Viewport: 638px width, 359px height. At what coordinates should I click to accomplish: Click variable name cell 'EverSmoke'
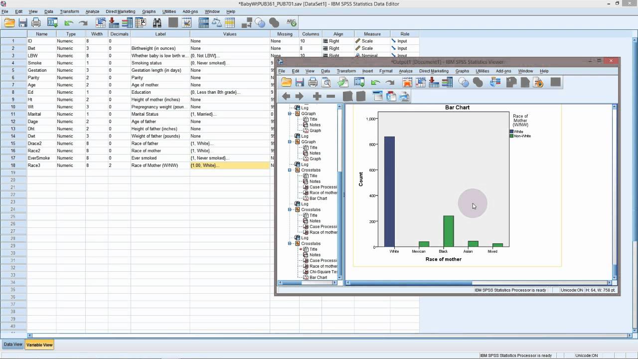[x=42, y=158]
